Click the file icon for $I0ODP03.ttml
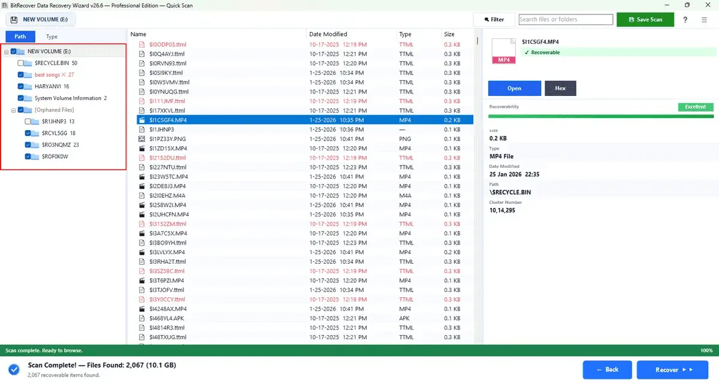719x383 pixels. coord(142,44)
